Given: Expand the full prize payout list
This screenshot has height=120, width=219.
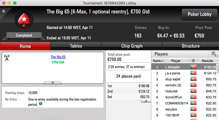Looking at the screenshot, I should coord(146,101).
